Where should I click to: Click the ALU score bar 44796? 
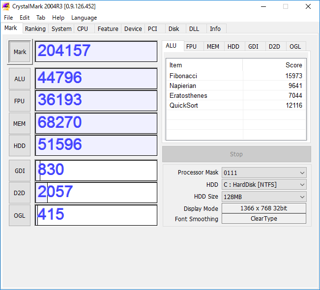(96, 79)
